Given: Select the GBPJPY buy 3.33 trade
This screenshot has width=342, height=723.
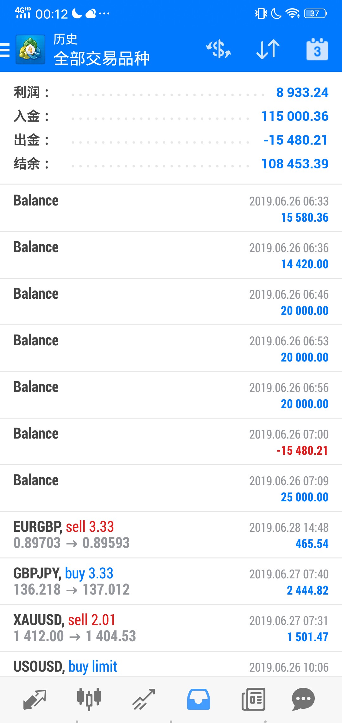Looking at the screenshot, I should 171,581.
